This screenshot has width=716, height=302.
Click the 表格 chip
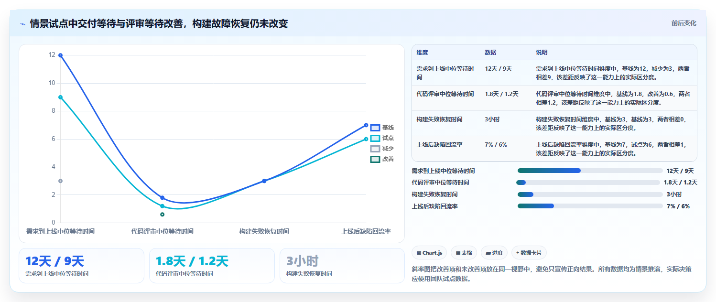click(464, 253)
